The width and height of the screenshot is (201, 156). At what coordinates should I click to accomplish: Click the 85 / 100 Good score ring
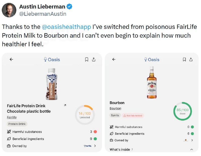[183, 111]
